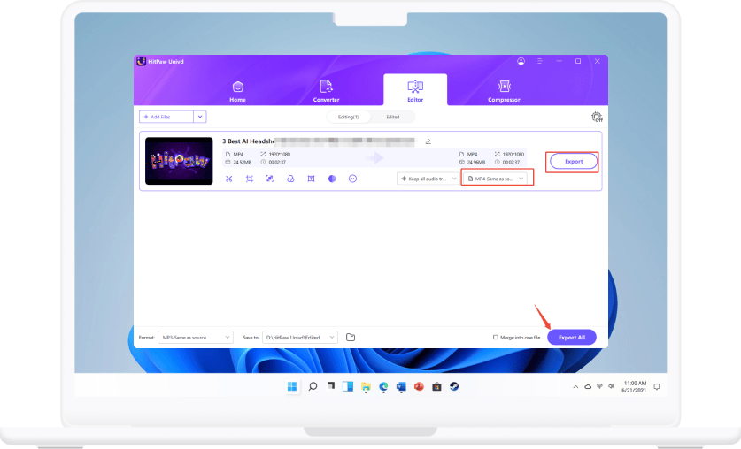Open the focus frame tool icon

tap(270, 179)
